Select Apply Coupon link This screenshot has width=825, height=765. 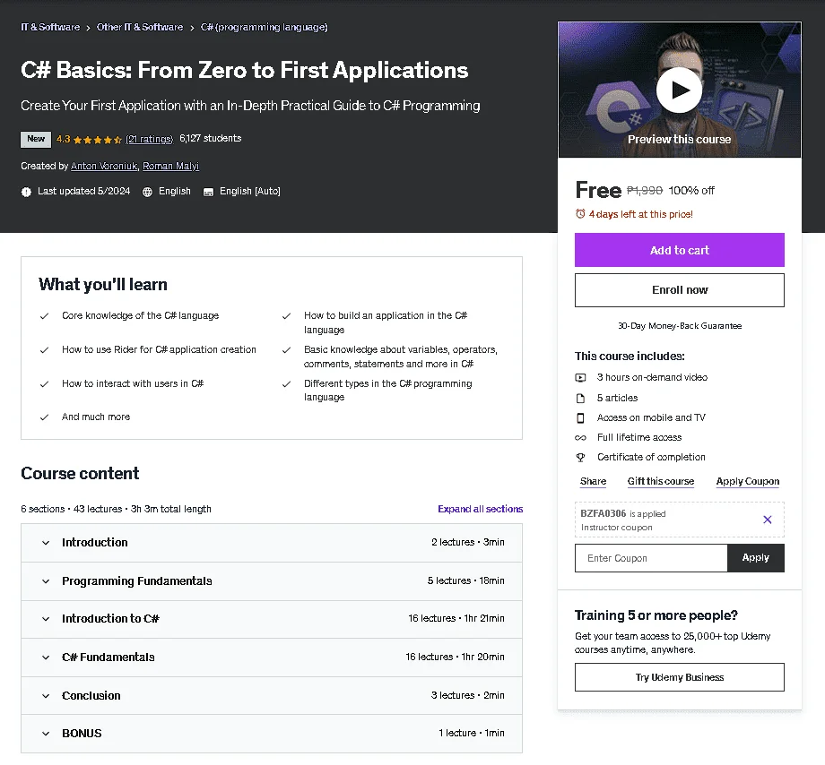tap(748, 481)
